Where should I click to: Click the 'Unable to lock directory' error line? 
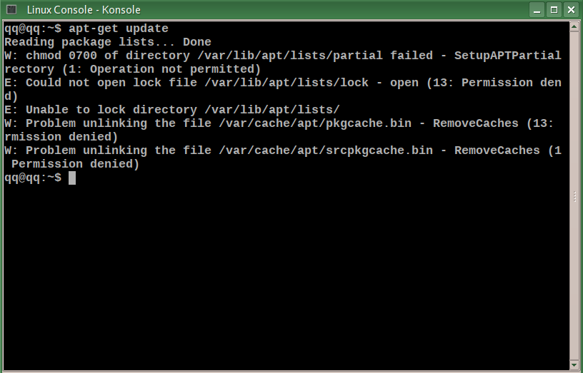point(172,110)
